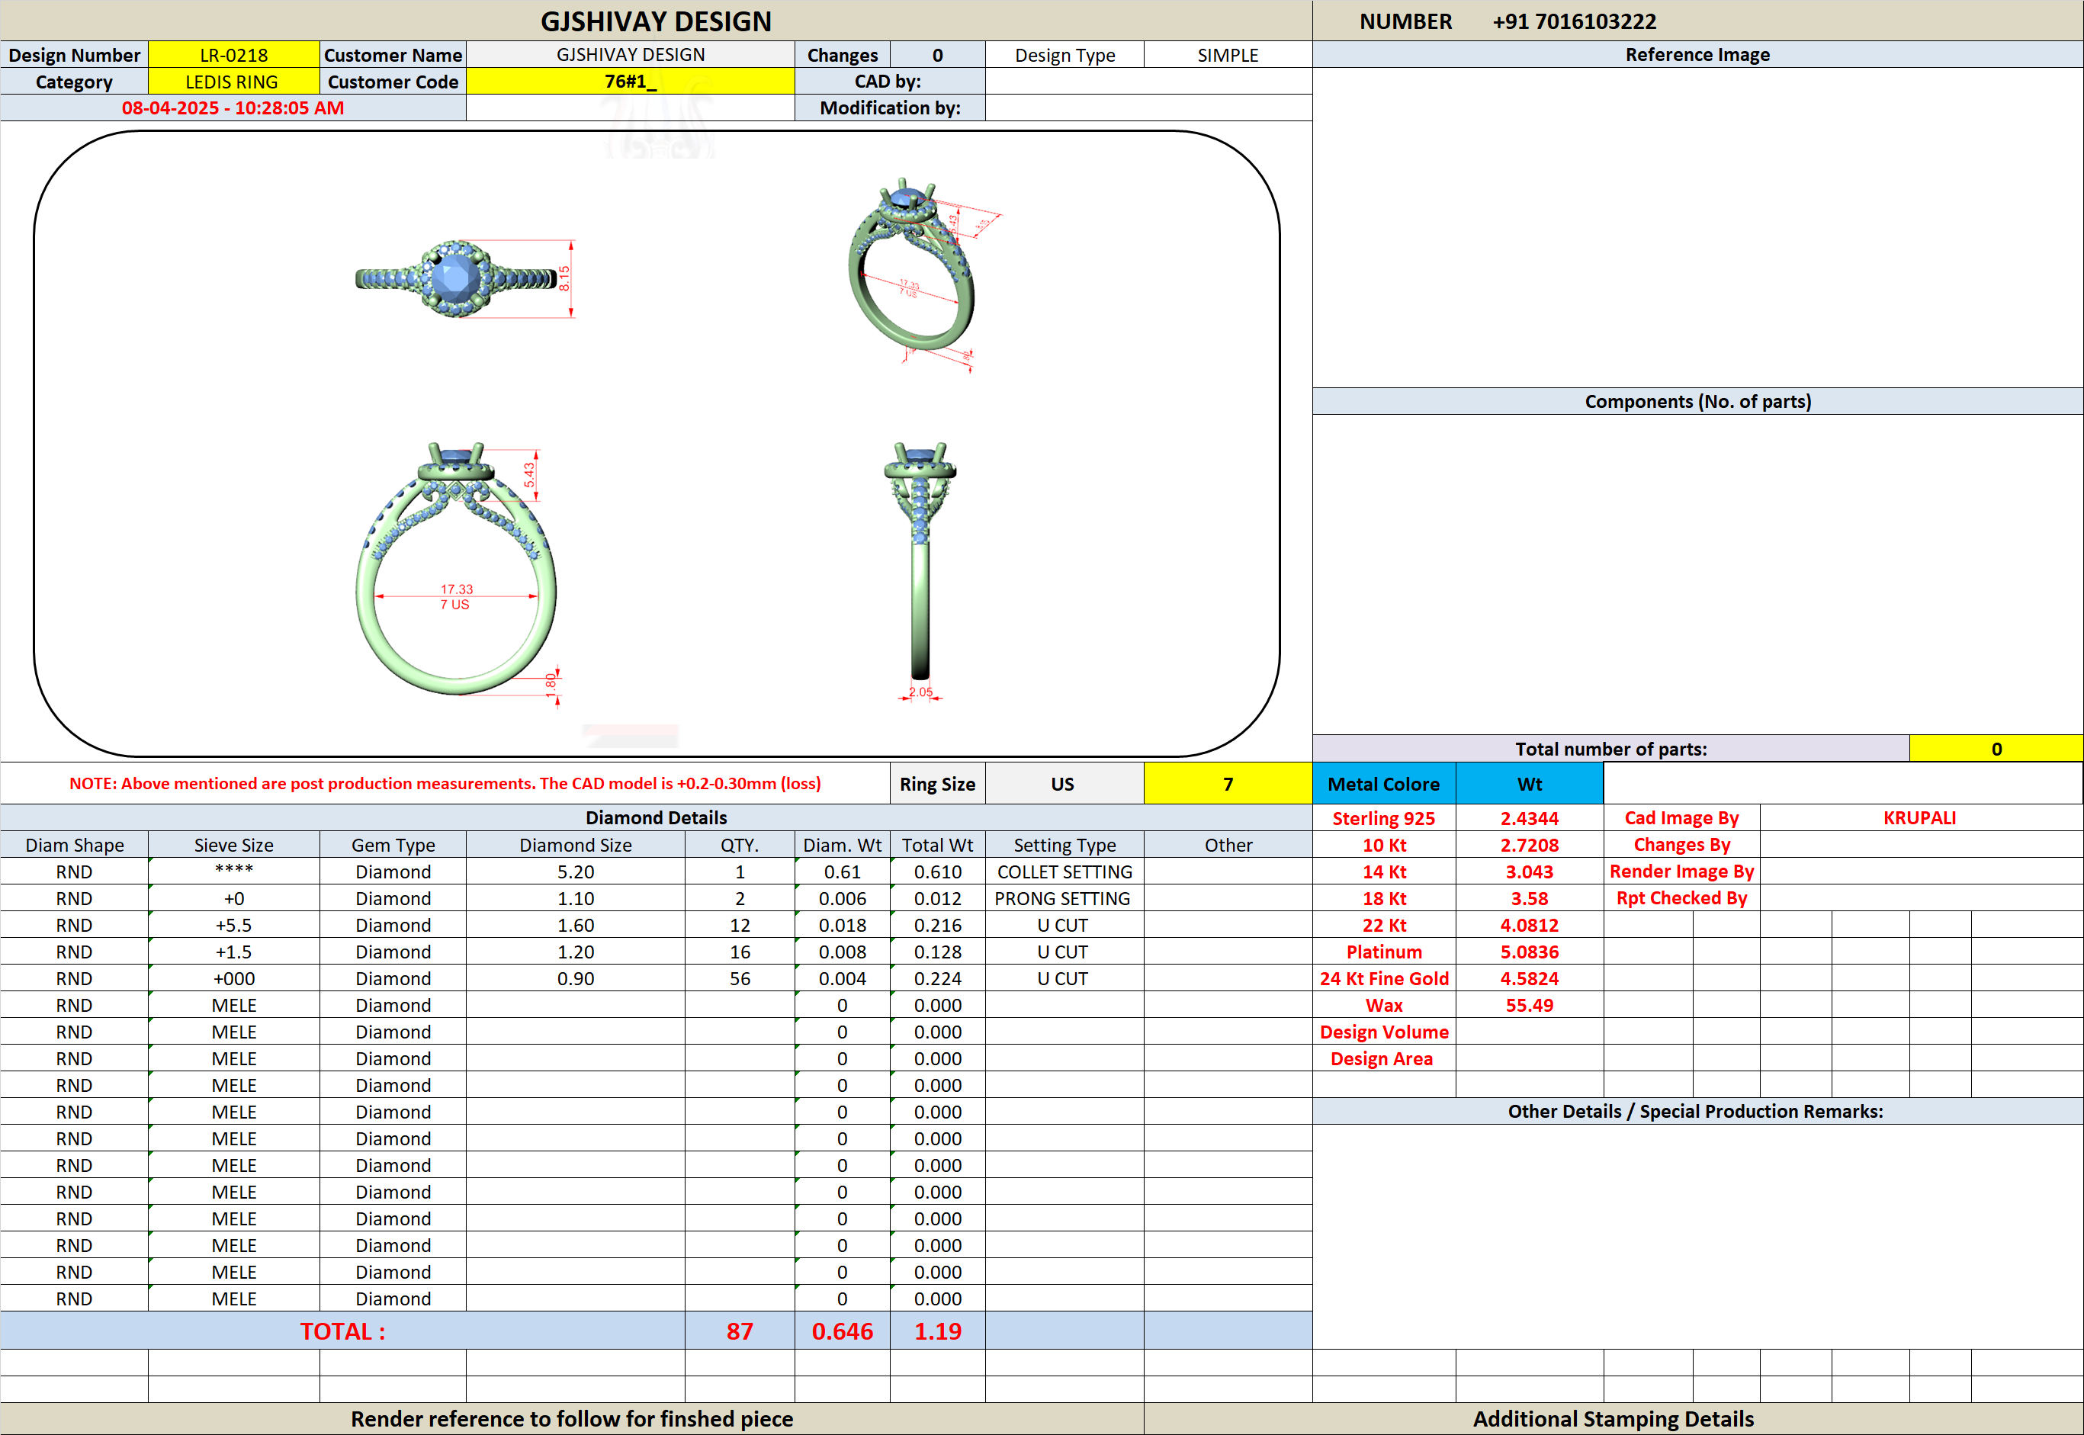Click the Design Volume label
2084x1435 pixels.
click(x=1384, y=1032)
